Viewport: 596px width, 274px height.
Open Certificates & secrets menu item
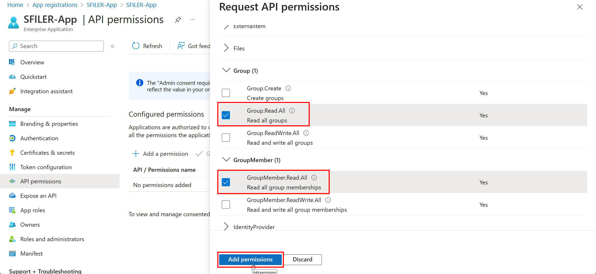[x=47, y=153]
